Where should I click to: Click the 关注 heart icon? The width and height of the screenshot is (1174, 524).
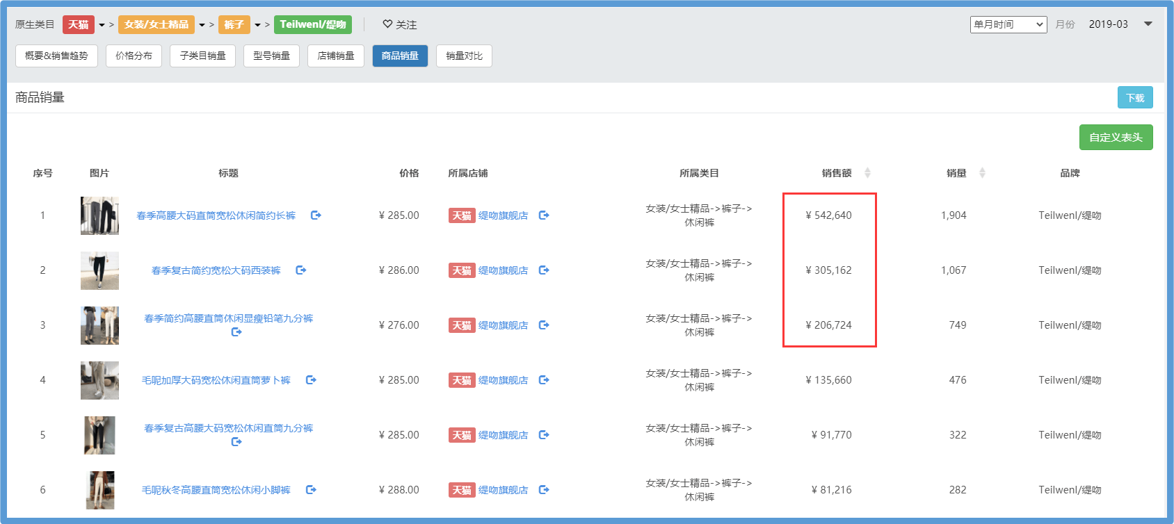tap(387, 24)
